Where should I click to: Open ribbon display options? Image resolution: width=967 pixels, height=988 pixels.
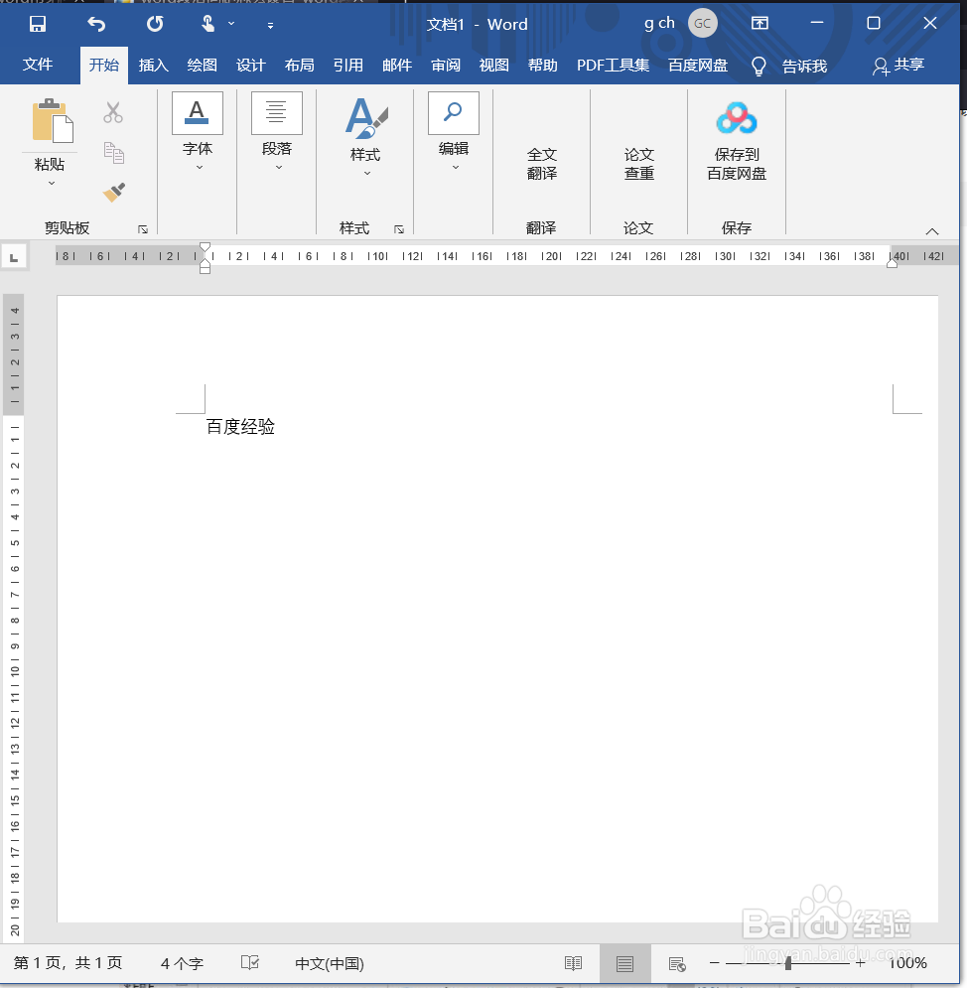click(x=760, y=23)
